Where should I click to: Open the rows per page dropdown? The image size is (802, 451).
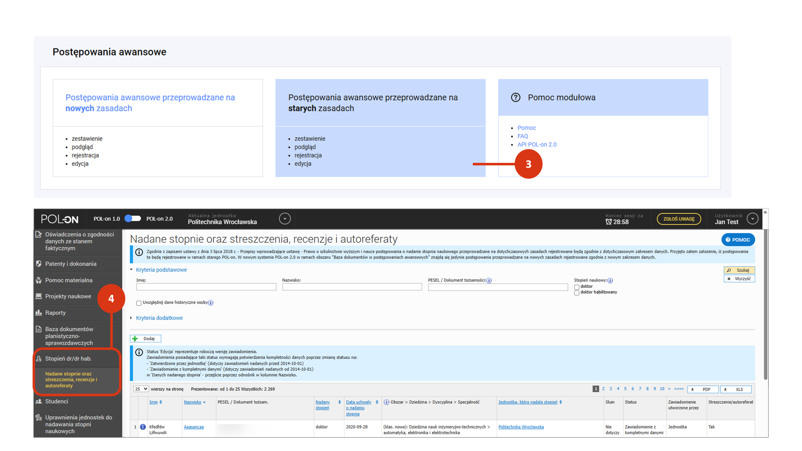tap(141, 389)
